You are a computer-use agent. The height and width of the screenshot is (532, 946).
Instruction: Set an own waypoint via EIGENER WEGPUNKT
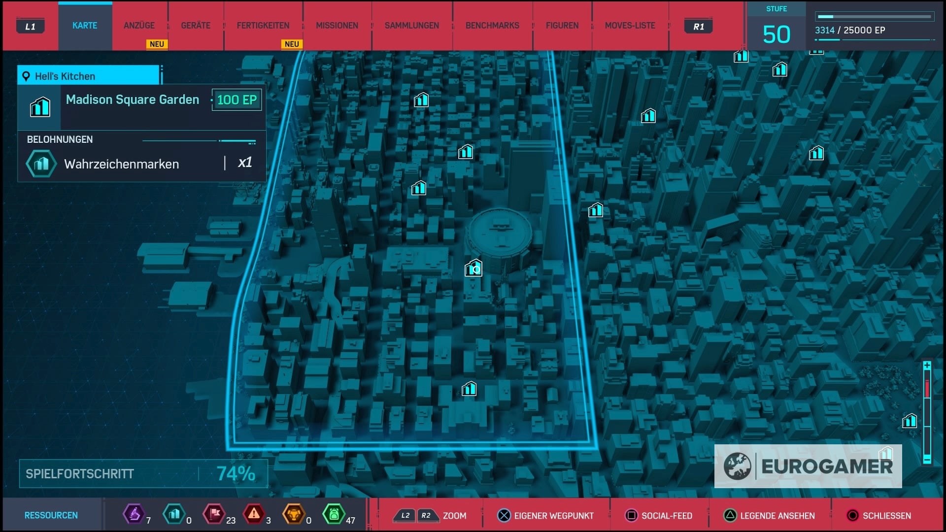554,516
